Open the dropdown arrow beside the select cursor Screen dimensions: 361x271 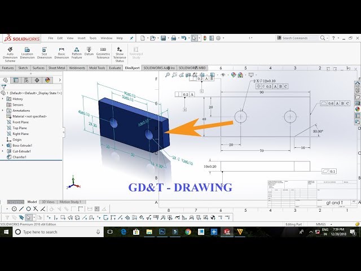click(x=199, y=38)
